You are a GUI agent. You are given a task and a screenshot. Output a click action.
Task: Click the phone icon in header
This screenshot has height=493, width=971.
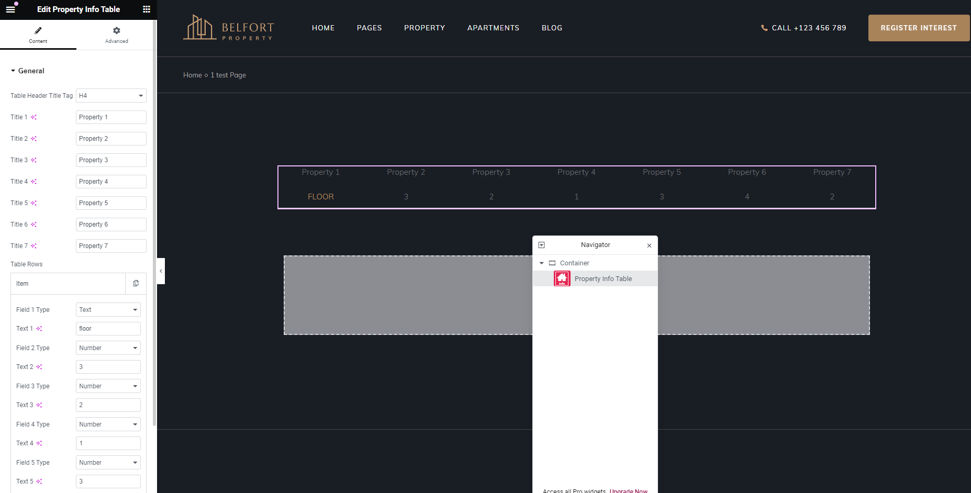point(764,28)
